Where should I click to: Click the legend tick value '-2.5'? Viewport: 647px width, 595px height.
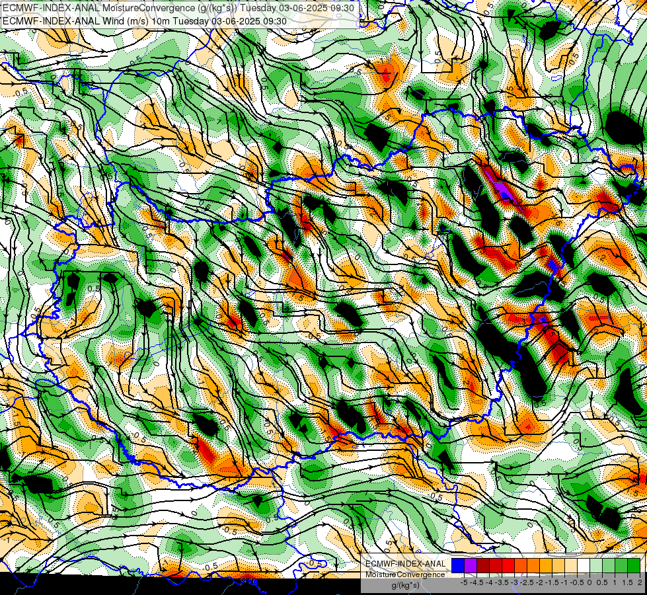pos(527,582)
